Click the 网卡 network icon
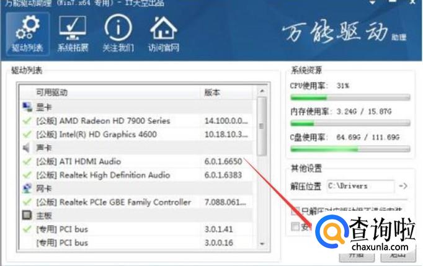This screenshot has height=266, width=423. click(x=27, y=188)
